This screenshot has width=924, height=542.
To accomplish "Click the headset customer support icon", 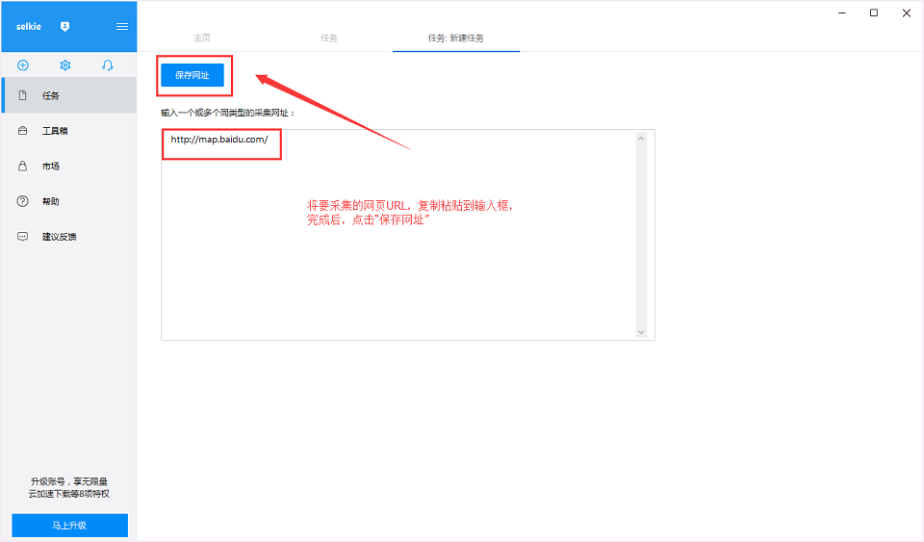I will (x=107, y=65).
